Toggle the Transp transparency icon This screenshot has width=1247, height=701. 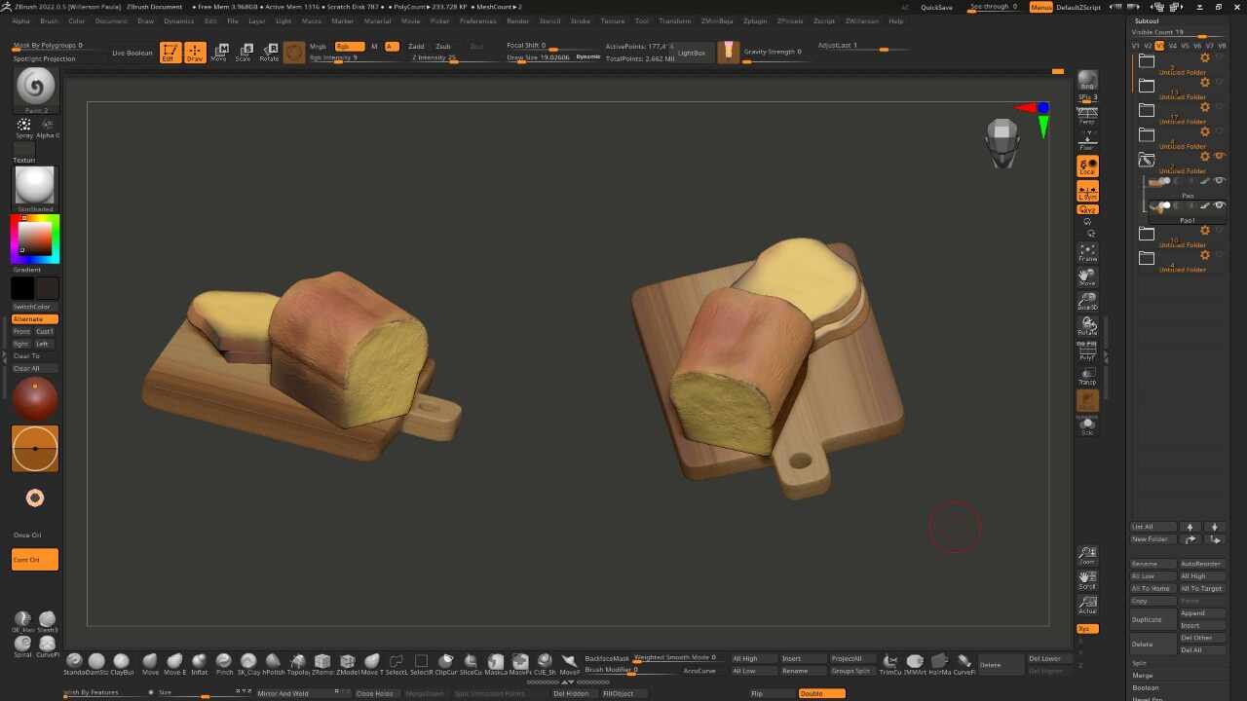(x=1087, y=376)
